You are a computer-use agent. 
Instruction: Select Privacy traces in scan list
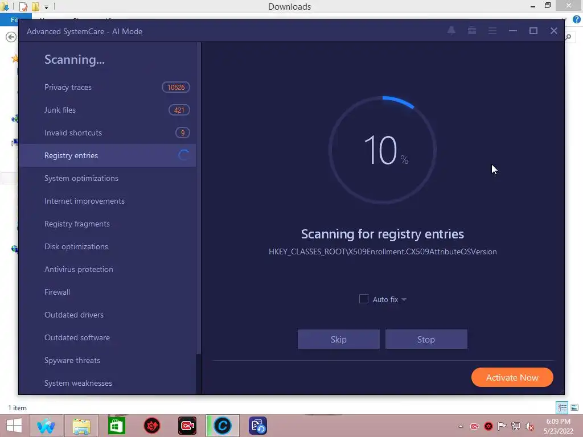(x=107, y=87)
